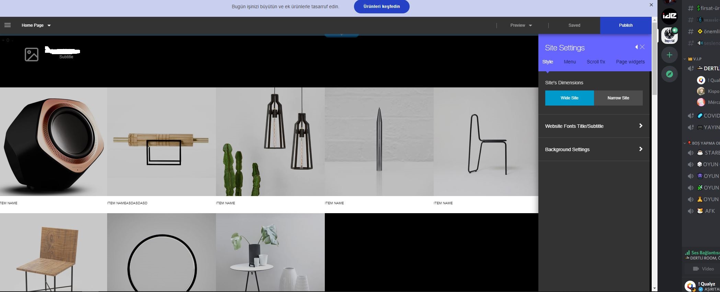
Task: Join the YAYIN voice channel
Action: [x=704, y=127]
